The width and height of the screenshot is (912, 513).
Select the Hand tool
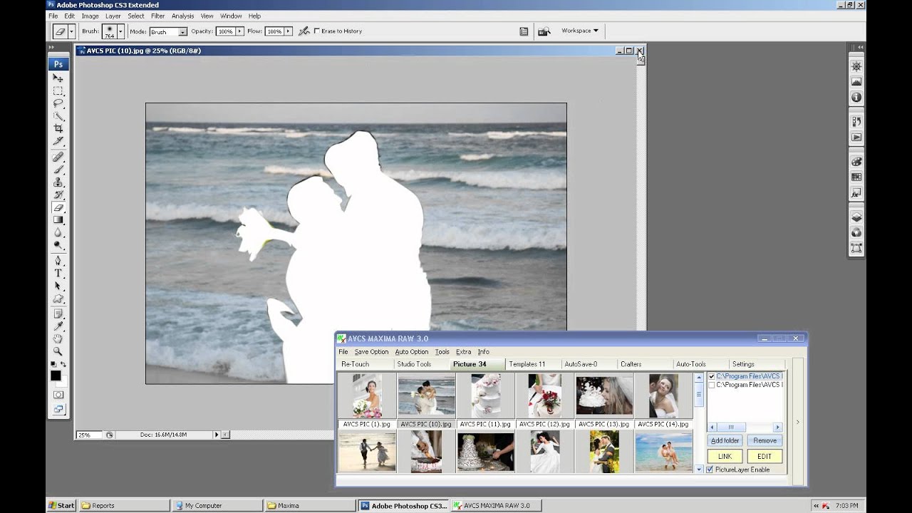[58, 339]
